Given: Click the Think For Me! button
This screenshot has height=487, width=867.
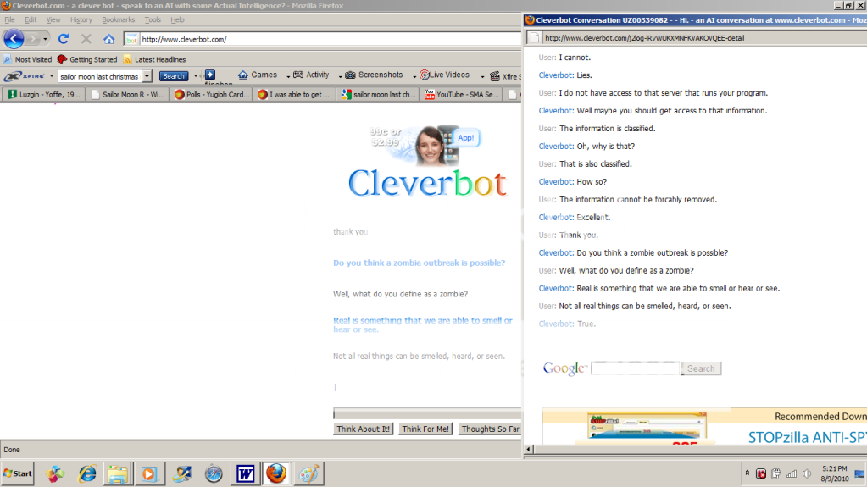Looking at the screenshot, I should 425,429.
